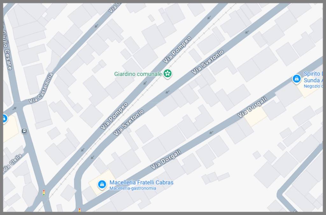Viewport: 326px width, 215px height.
Task: Click the Via Casteldoria street label
Action: (x=41, y=88)
